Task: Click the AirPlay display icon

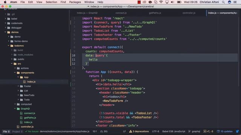Action: [x=167, y=2]
